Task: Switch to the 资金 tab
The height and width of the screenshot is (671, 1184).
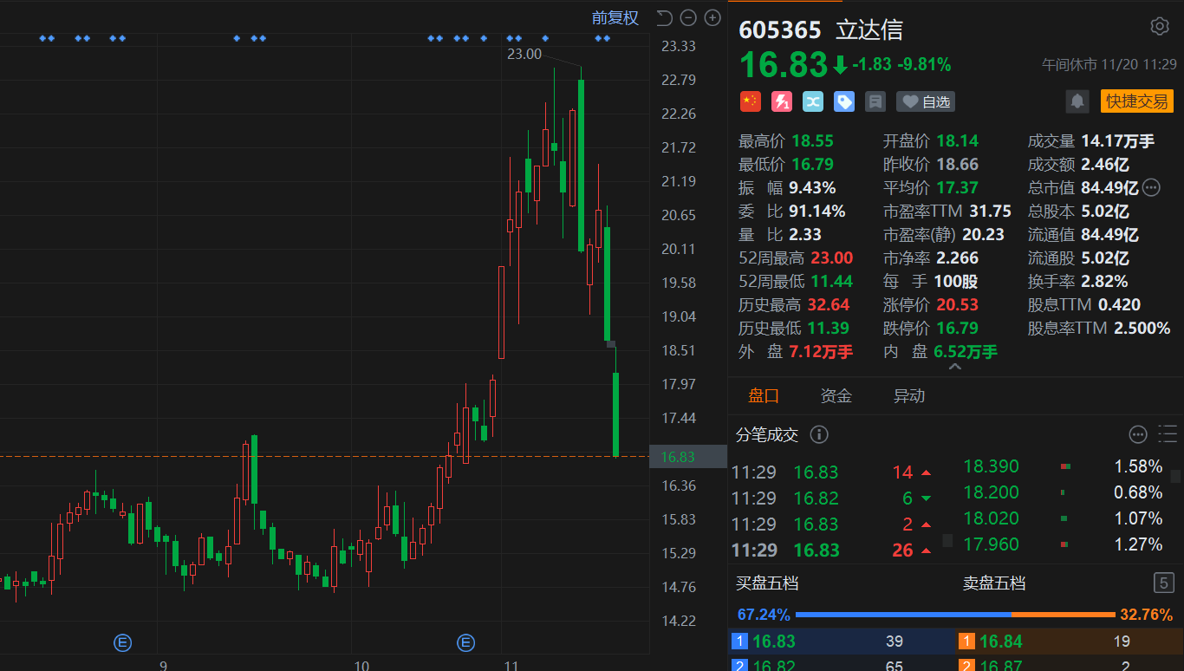Action: tap(836, 396)
